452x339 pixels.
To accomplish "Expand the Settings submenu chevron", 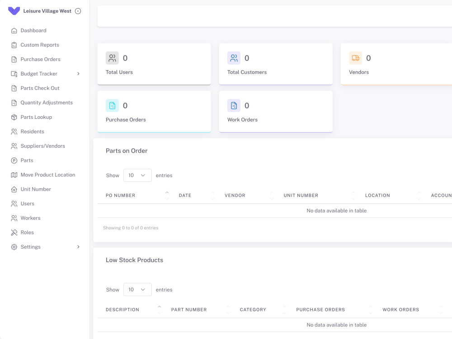I will tap(78, 247).
